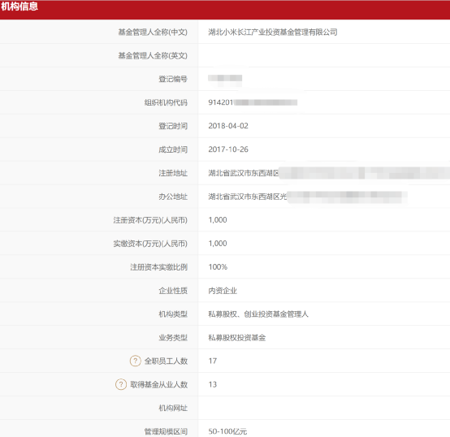This screenshot has height=437, width=450.
Task: Select the 内资企业 value
Action: tap(223, 291)
